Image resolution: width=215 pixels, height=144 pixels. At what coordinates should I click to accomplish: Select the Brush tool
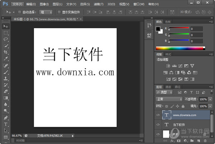click(6, 72)
